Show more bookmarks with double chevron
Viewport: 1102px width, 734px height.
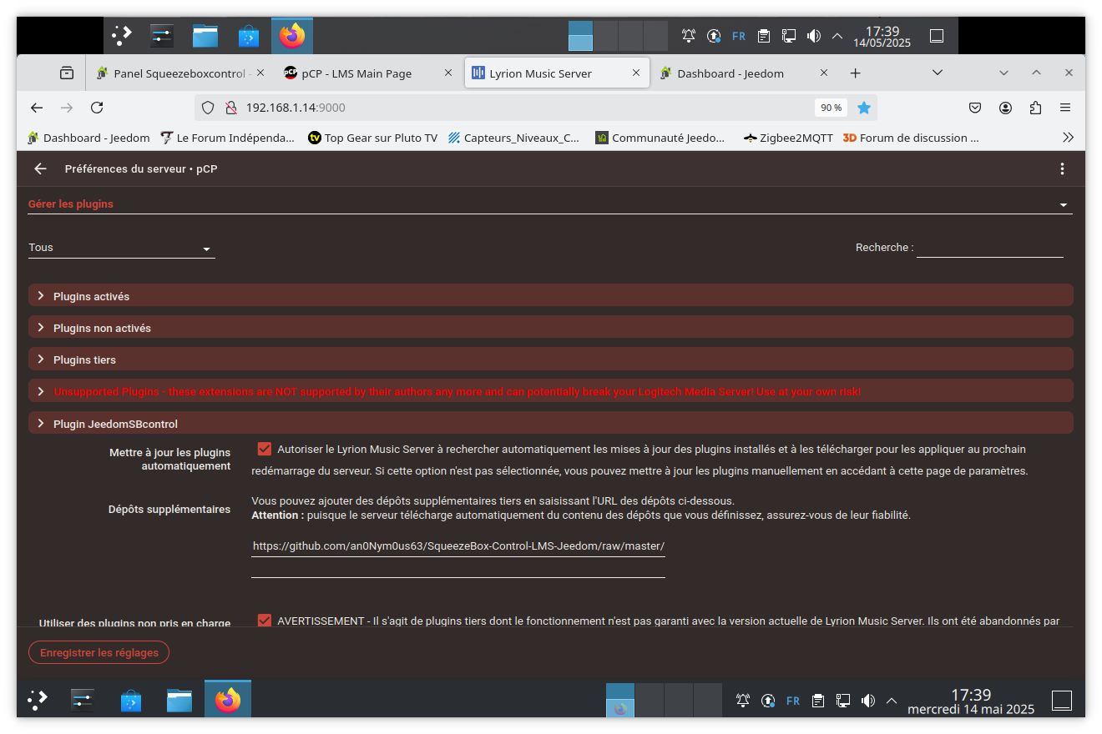pos(1068,138)
